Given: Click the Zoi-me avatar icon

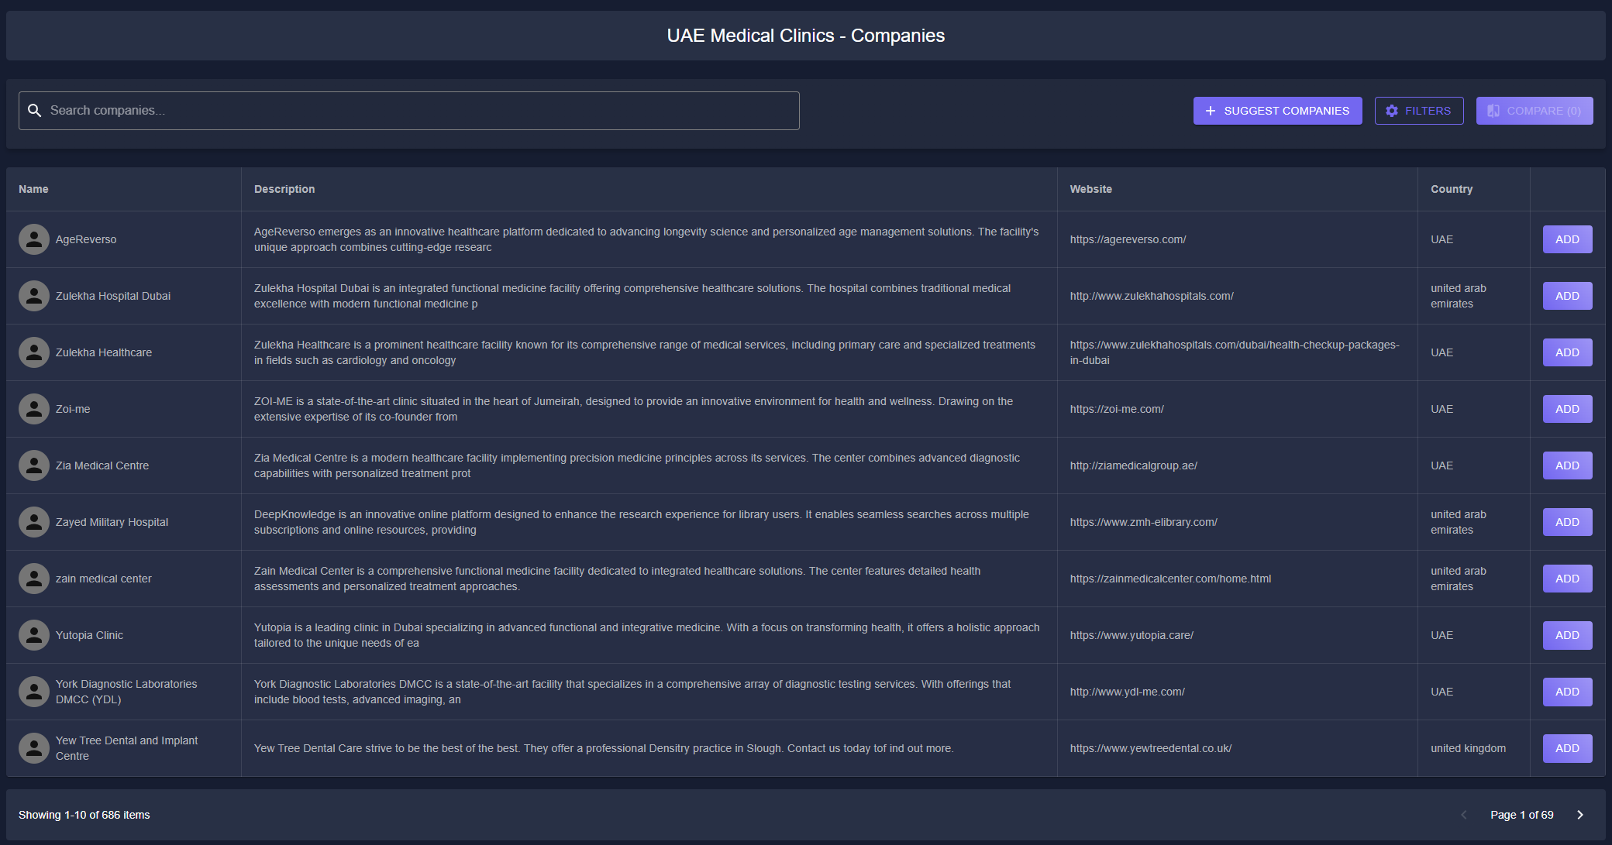Looking at the screenshot, I should 34,409.
